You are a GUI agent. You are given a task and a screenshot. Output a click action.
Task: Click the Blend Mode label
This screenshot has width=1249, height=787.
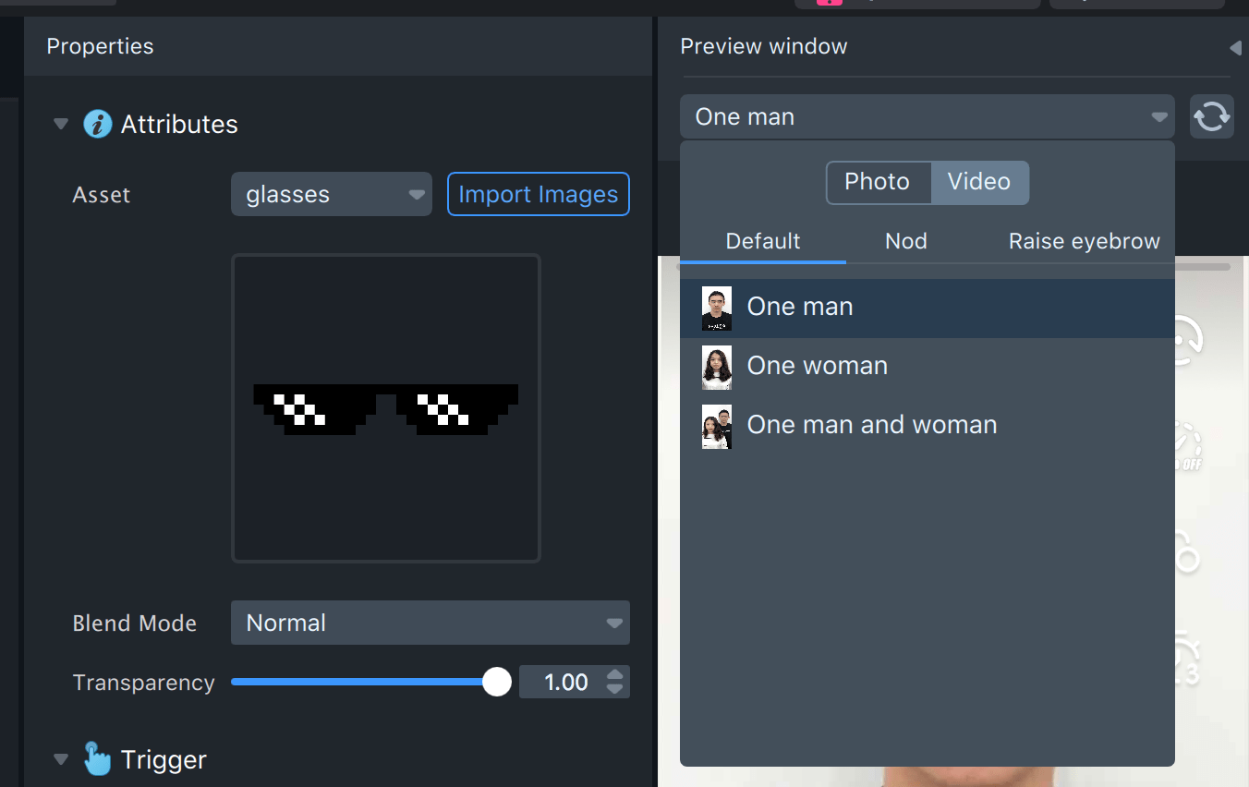point(135,624)
